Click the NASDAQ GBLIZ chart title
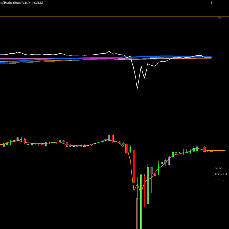The height and width of the screenshot is (229, 229). 33,3
